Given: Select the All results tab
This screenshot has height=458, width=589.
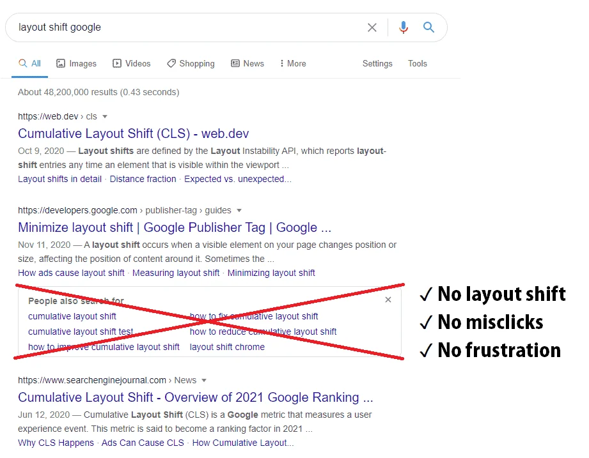Looking at the screenshot, I should click(x=29, y=63).
